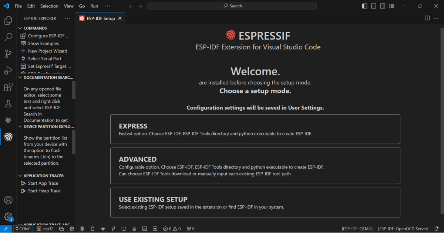Collapse the DOCUMENTATION SEARCH section
Screen dimensions: 444x233
point(46,78)
